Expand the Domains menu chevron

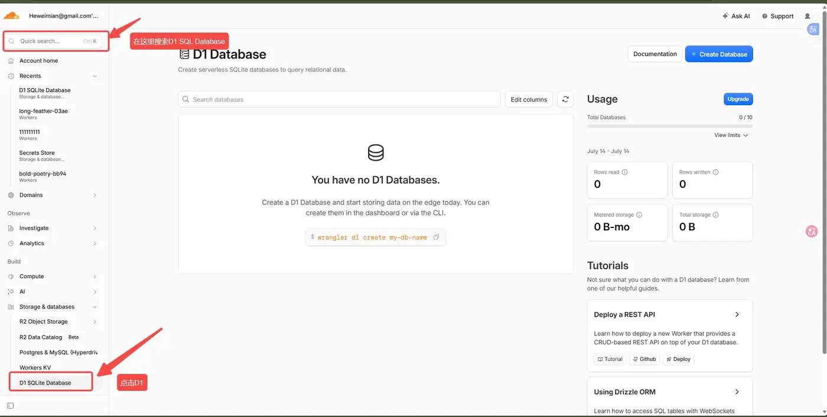pos(95,195)
